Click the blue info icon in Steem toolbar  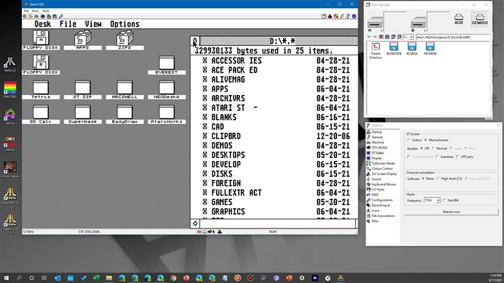[354, 16]
